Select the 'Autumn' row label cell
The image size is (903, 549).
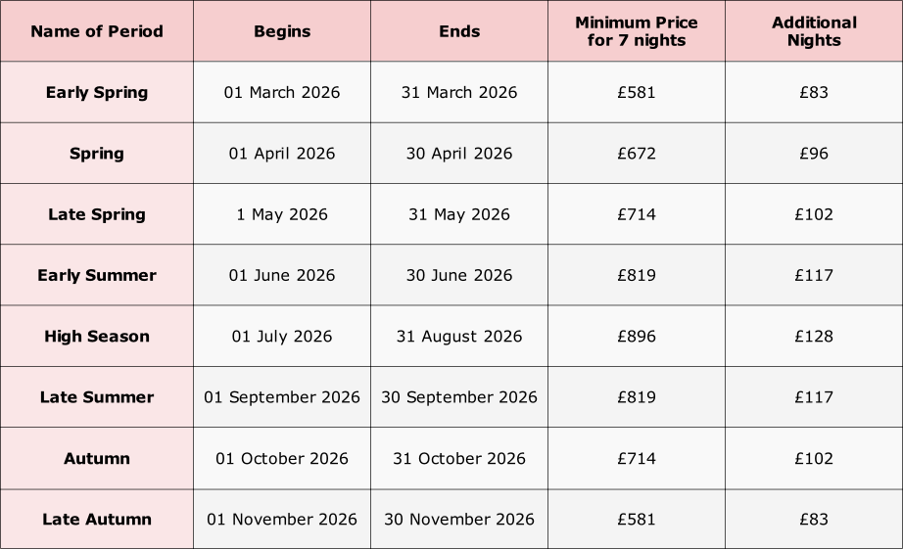coord(96,458)
